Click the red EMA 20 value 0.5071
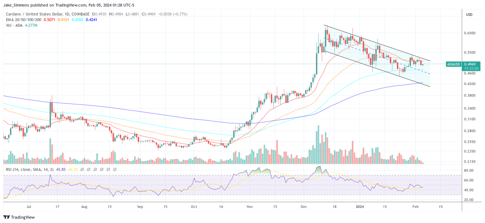This screenshot has height=223, width=485. click(x=48, y=20)
